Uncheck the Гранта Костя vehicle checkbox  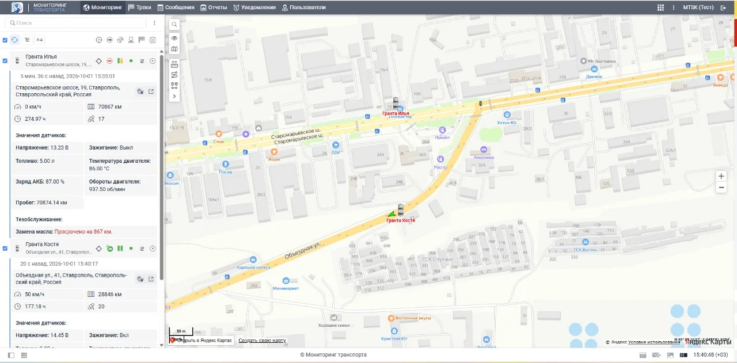pos(5,249)
